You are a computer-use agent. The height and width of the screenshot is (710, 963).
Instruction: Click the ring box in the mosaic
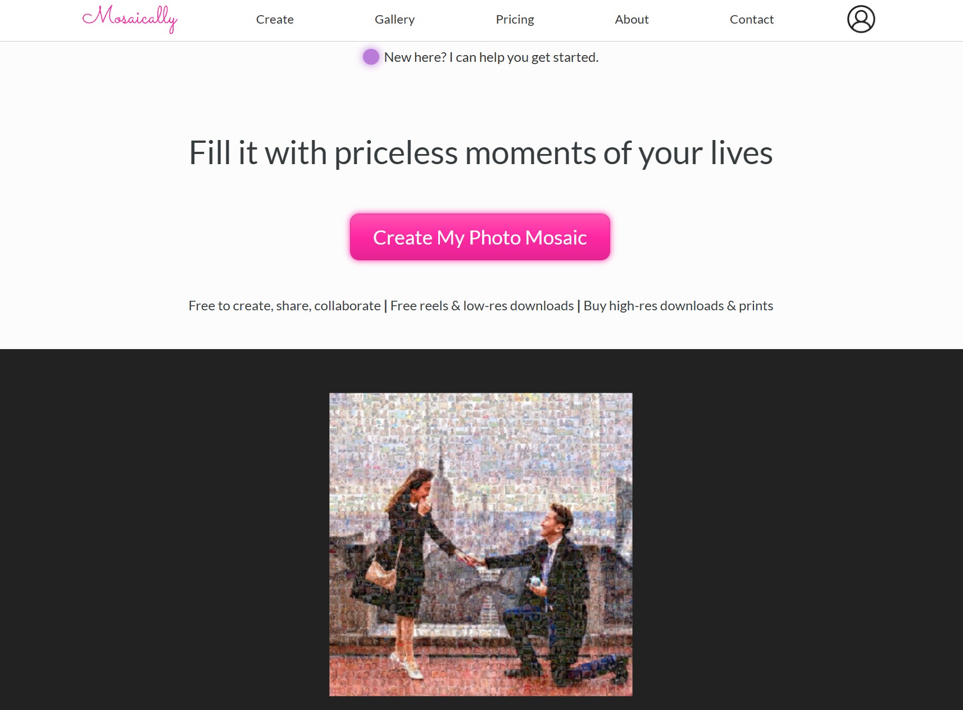(535, 581)
